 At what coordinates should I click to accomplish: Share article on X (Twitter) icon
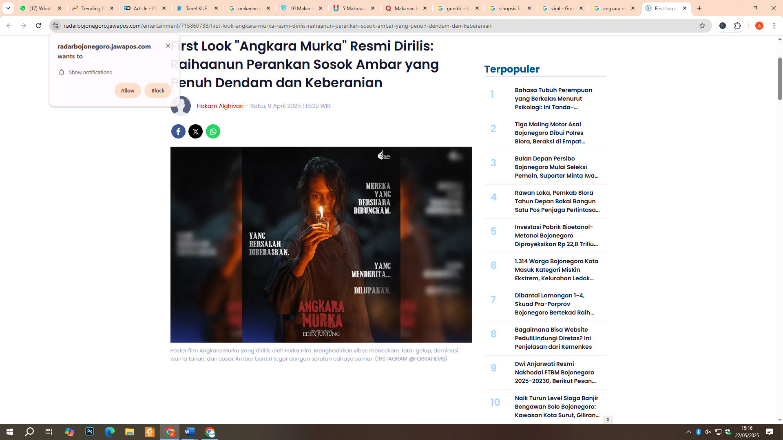click(x=196, y=132)
